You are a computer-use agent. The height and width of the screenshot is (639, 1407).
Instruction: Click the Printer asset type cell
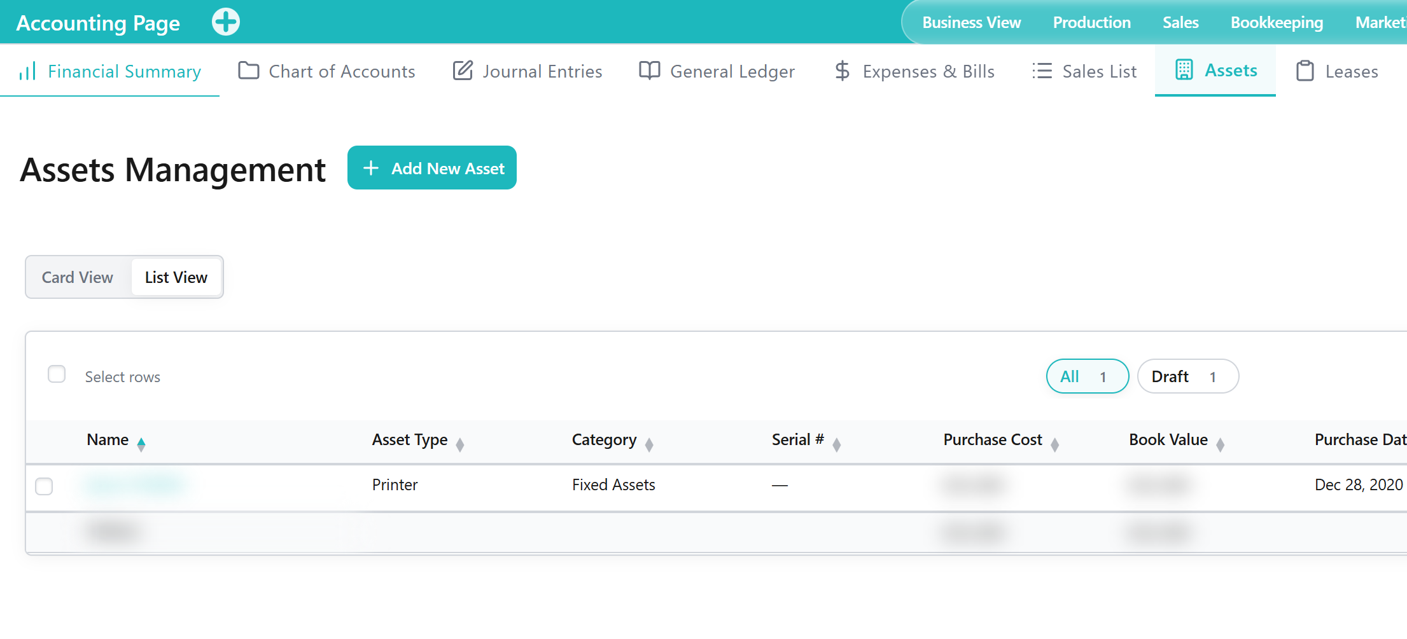[x=395, y=485]
